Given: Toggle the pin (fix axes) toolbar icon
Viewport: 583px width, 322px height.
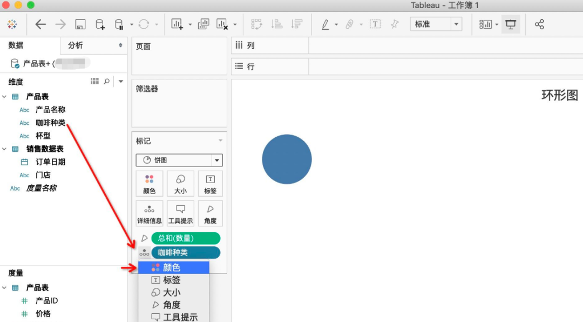Looking at the screenshot, I should (x=395, y=24).
